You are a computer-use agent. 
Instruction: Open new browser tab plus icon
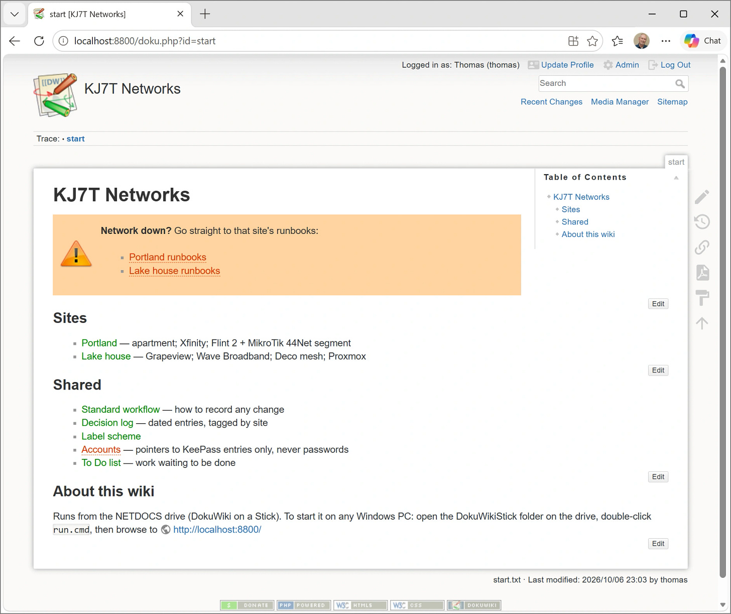[x=205, y=14]
